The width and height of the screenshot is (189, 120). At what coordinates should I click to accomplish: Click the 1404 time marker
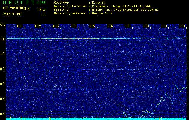pyautogui.click(x=74, y=26)
